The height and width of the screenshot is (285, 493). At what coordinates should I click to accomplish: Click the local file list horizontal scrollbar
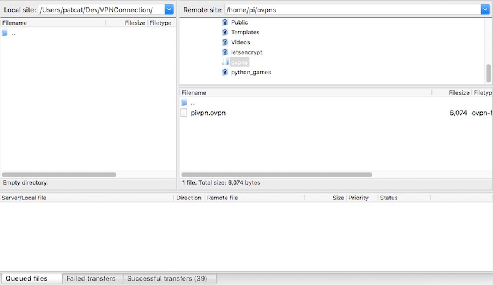point(59,175)
